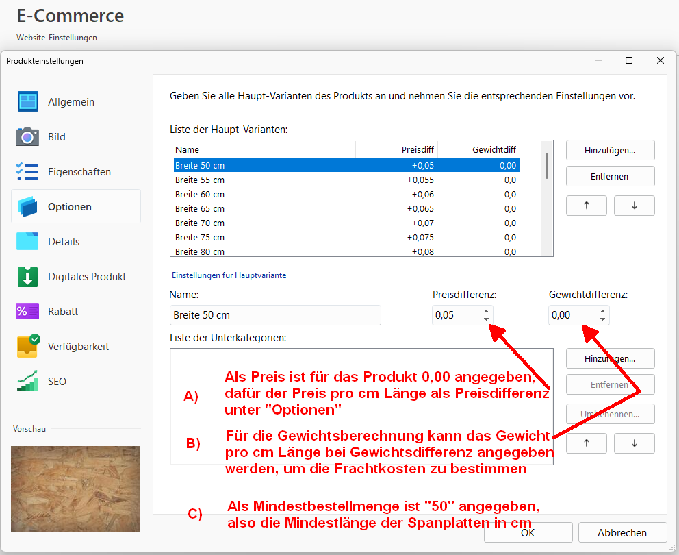Cancel with the Abbrechen button
This screenshot has height=555, width=679.
pos(622,532)
